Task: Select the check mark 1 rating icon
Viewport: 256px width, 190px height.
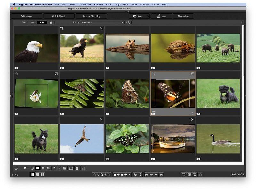Action: coord(94,174)
